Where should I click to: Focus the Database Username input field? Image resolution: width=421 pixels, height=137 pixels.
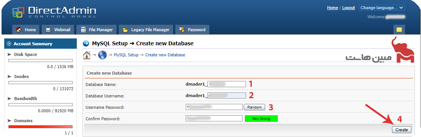click(x=227, y=96)
